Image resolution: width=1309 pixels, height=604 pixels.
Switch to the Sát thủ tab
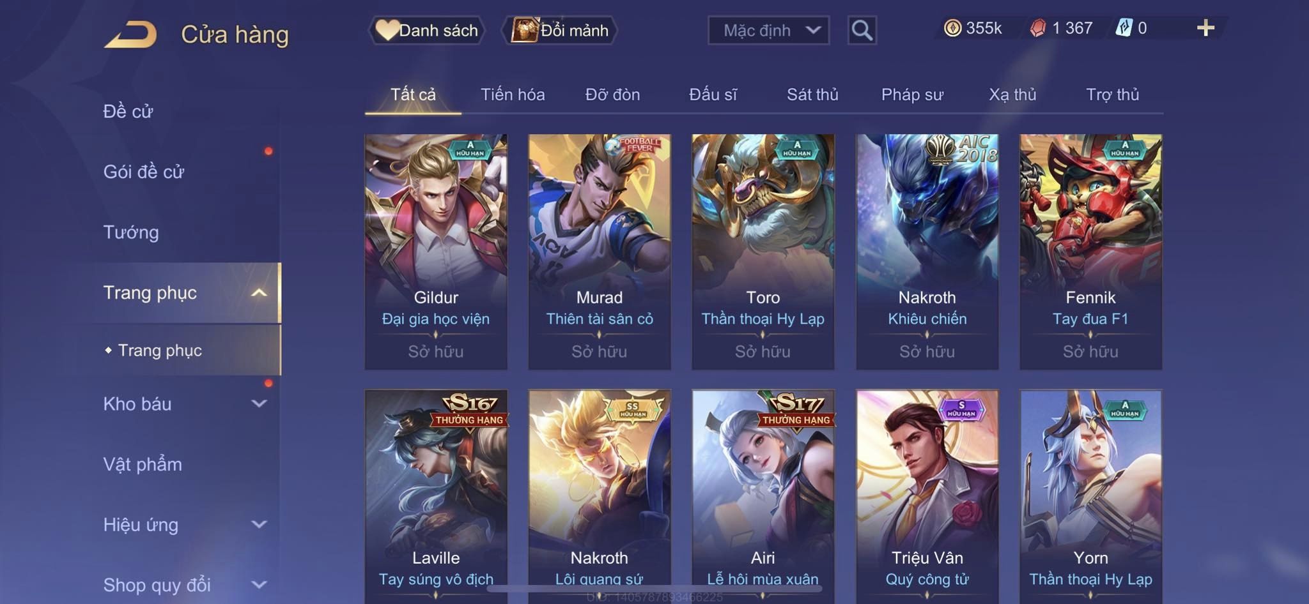[x=812, y=94]
